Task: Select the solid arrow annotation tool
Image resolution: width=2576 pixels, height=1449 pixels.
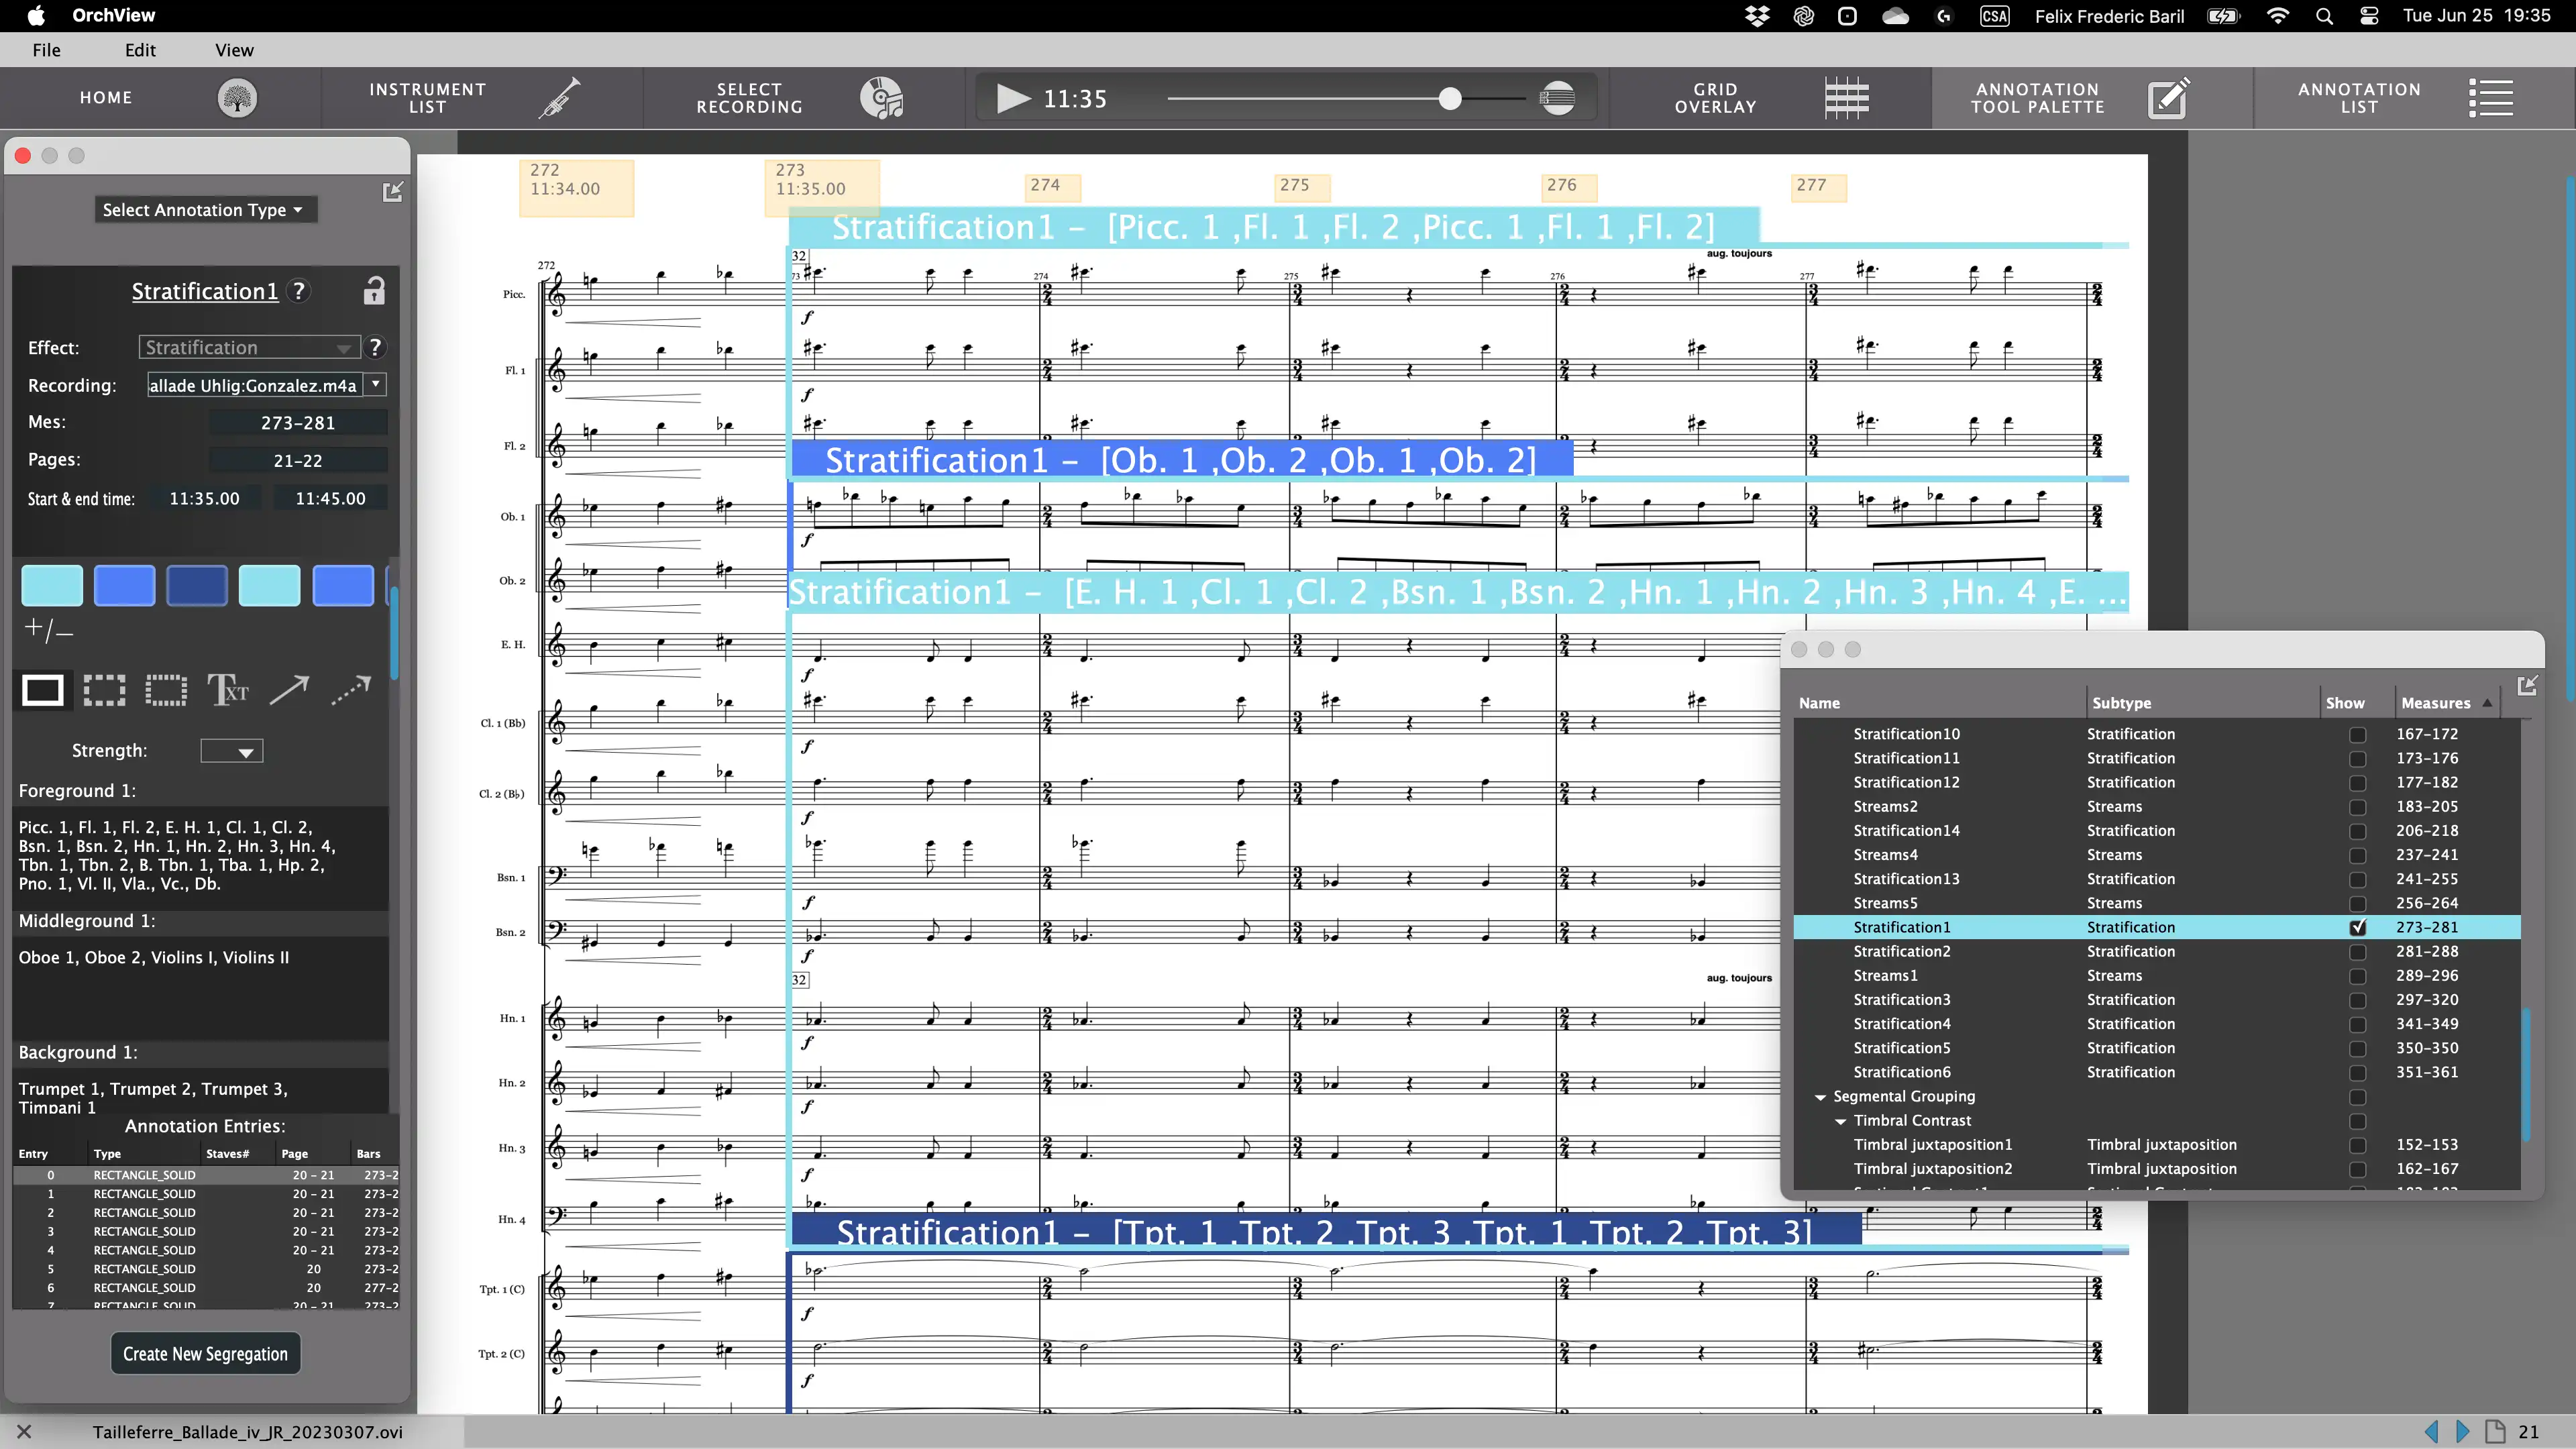Action: (x=289, y=690)
